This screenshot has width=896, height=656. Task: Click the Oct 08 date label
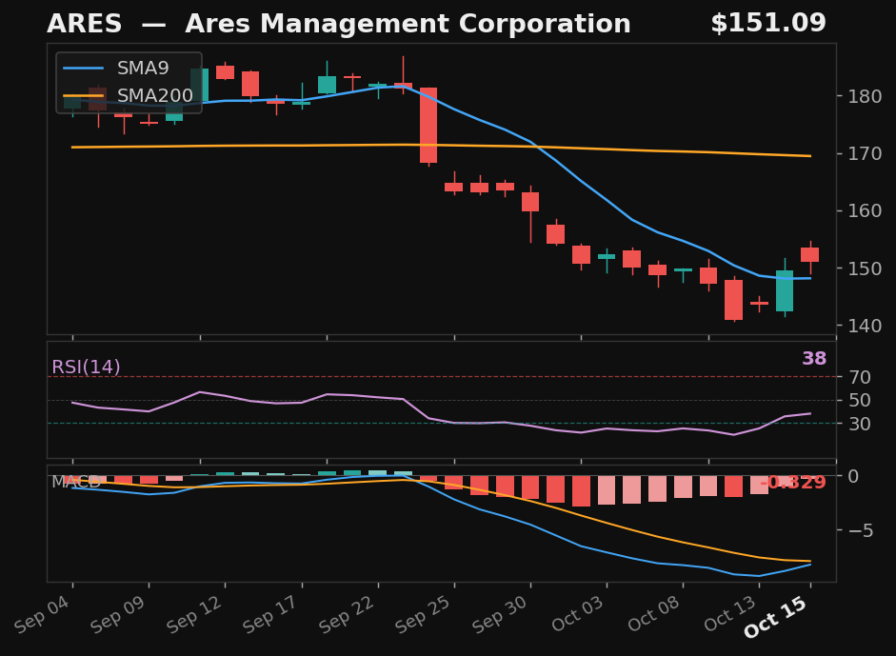[x=654, y=613]
